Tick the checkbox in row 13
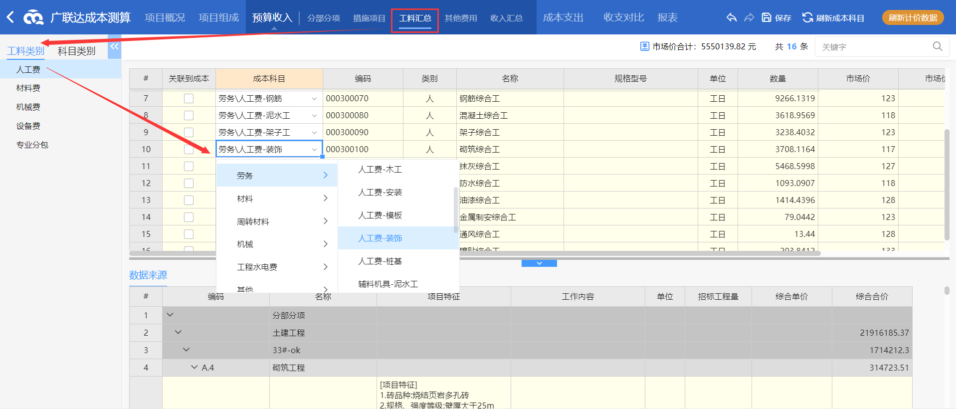956x409 pixels. [189, 200]
